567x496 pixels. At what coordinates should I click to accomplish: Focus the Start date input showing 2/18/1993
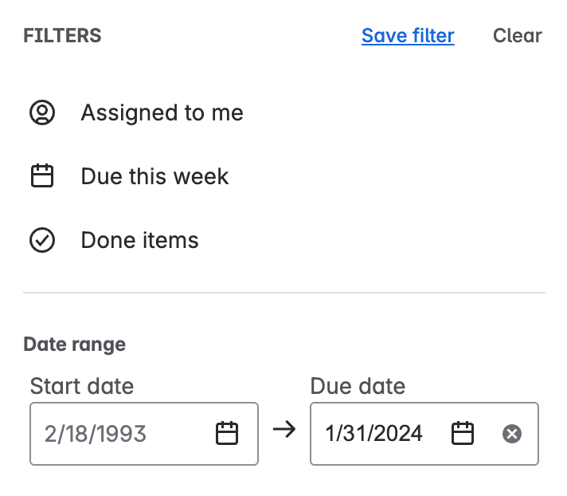[x=144, y=434]
